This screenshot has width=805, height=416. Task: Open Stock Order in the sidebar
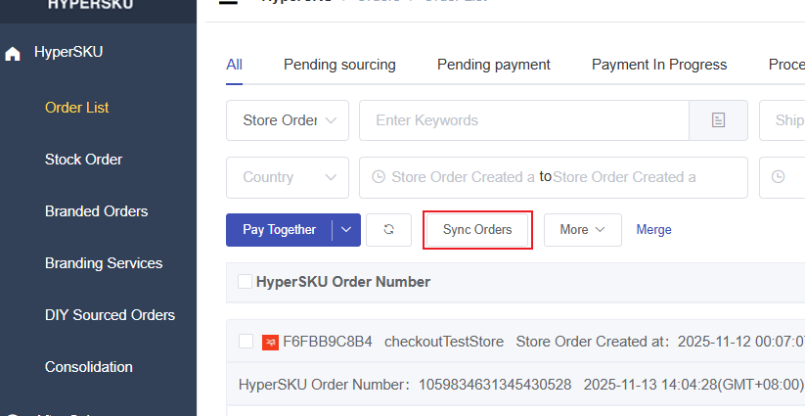[x=83, y=160]
